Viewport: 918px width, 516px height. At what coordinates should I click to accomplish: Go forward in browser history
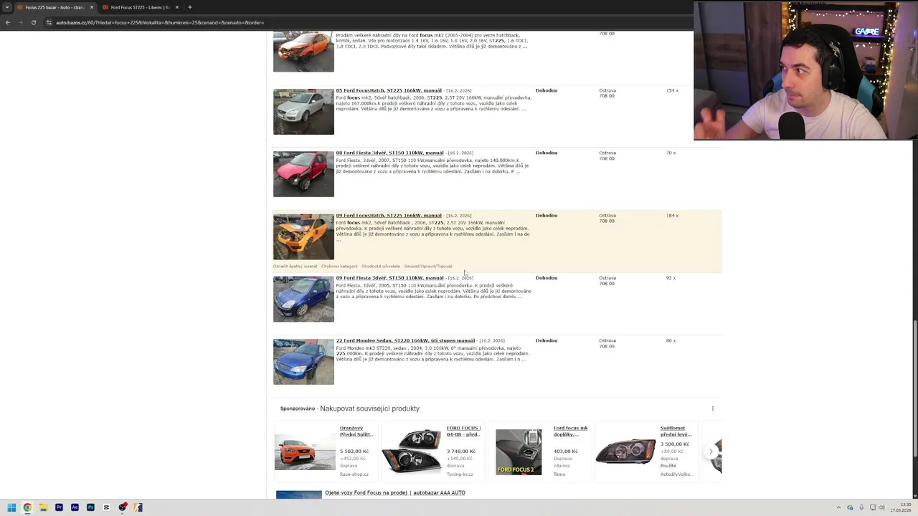[x=20, y=22]
